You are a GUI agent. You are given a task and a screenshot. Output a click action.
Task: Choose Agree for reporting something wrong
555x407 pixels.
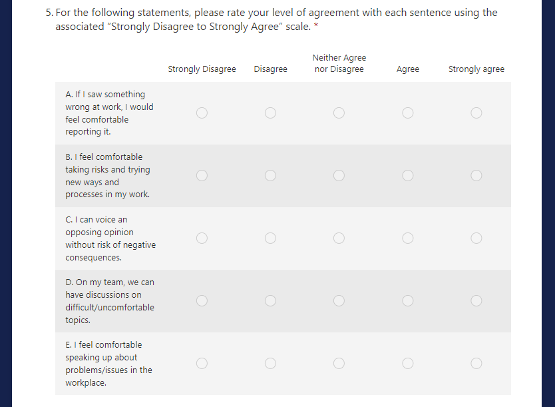pyautogui.click(x=408, y=113)
